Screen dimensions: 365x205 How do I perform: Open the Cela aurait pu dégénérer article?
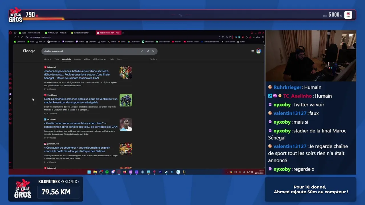(77, 149)
